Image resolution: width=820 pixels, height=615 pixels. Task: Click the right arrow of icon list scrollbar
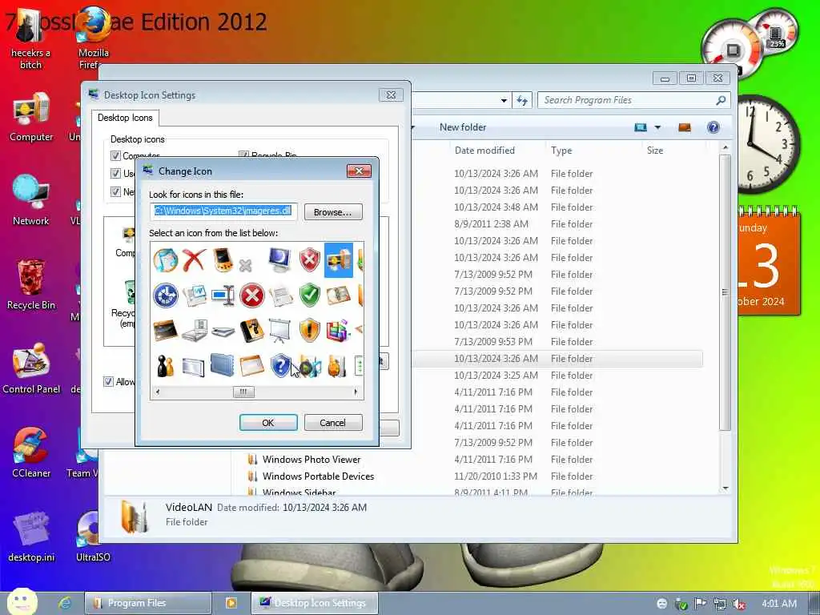coord(356,392)
